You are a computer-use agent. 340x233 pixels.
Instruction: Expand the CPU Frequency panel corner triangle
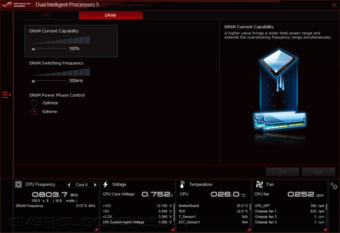pos(96,229)
